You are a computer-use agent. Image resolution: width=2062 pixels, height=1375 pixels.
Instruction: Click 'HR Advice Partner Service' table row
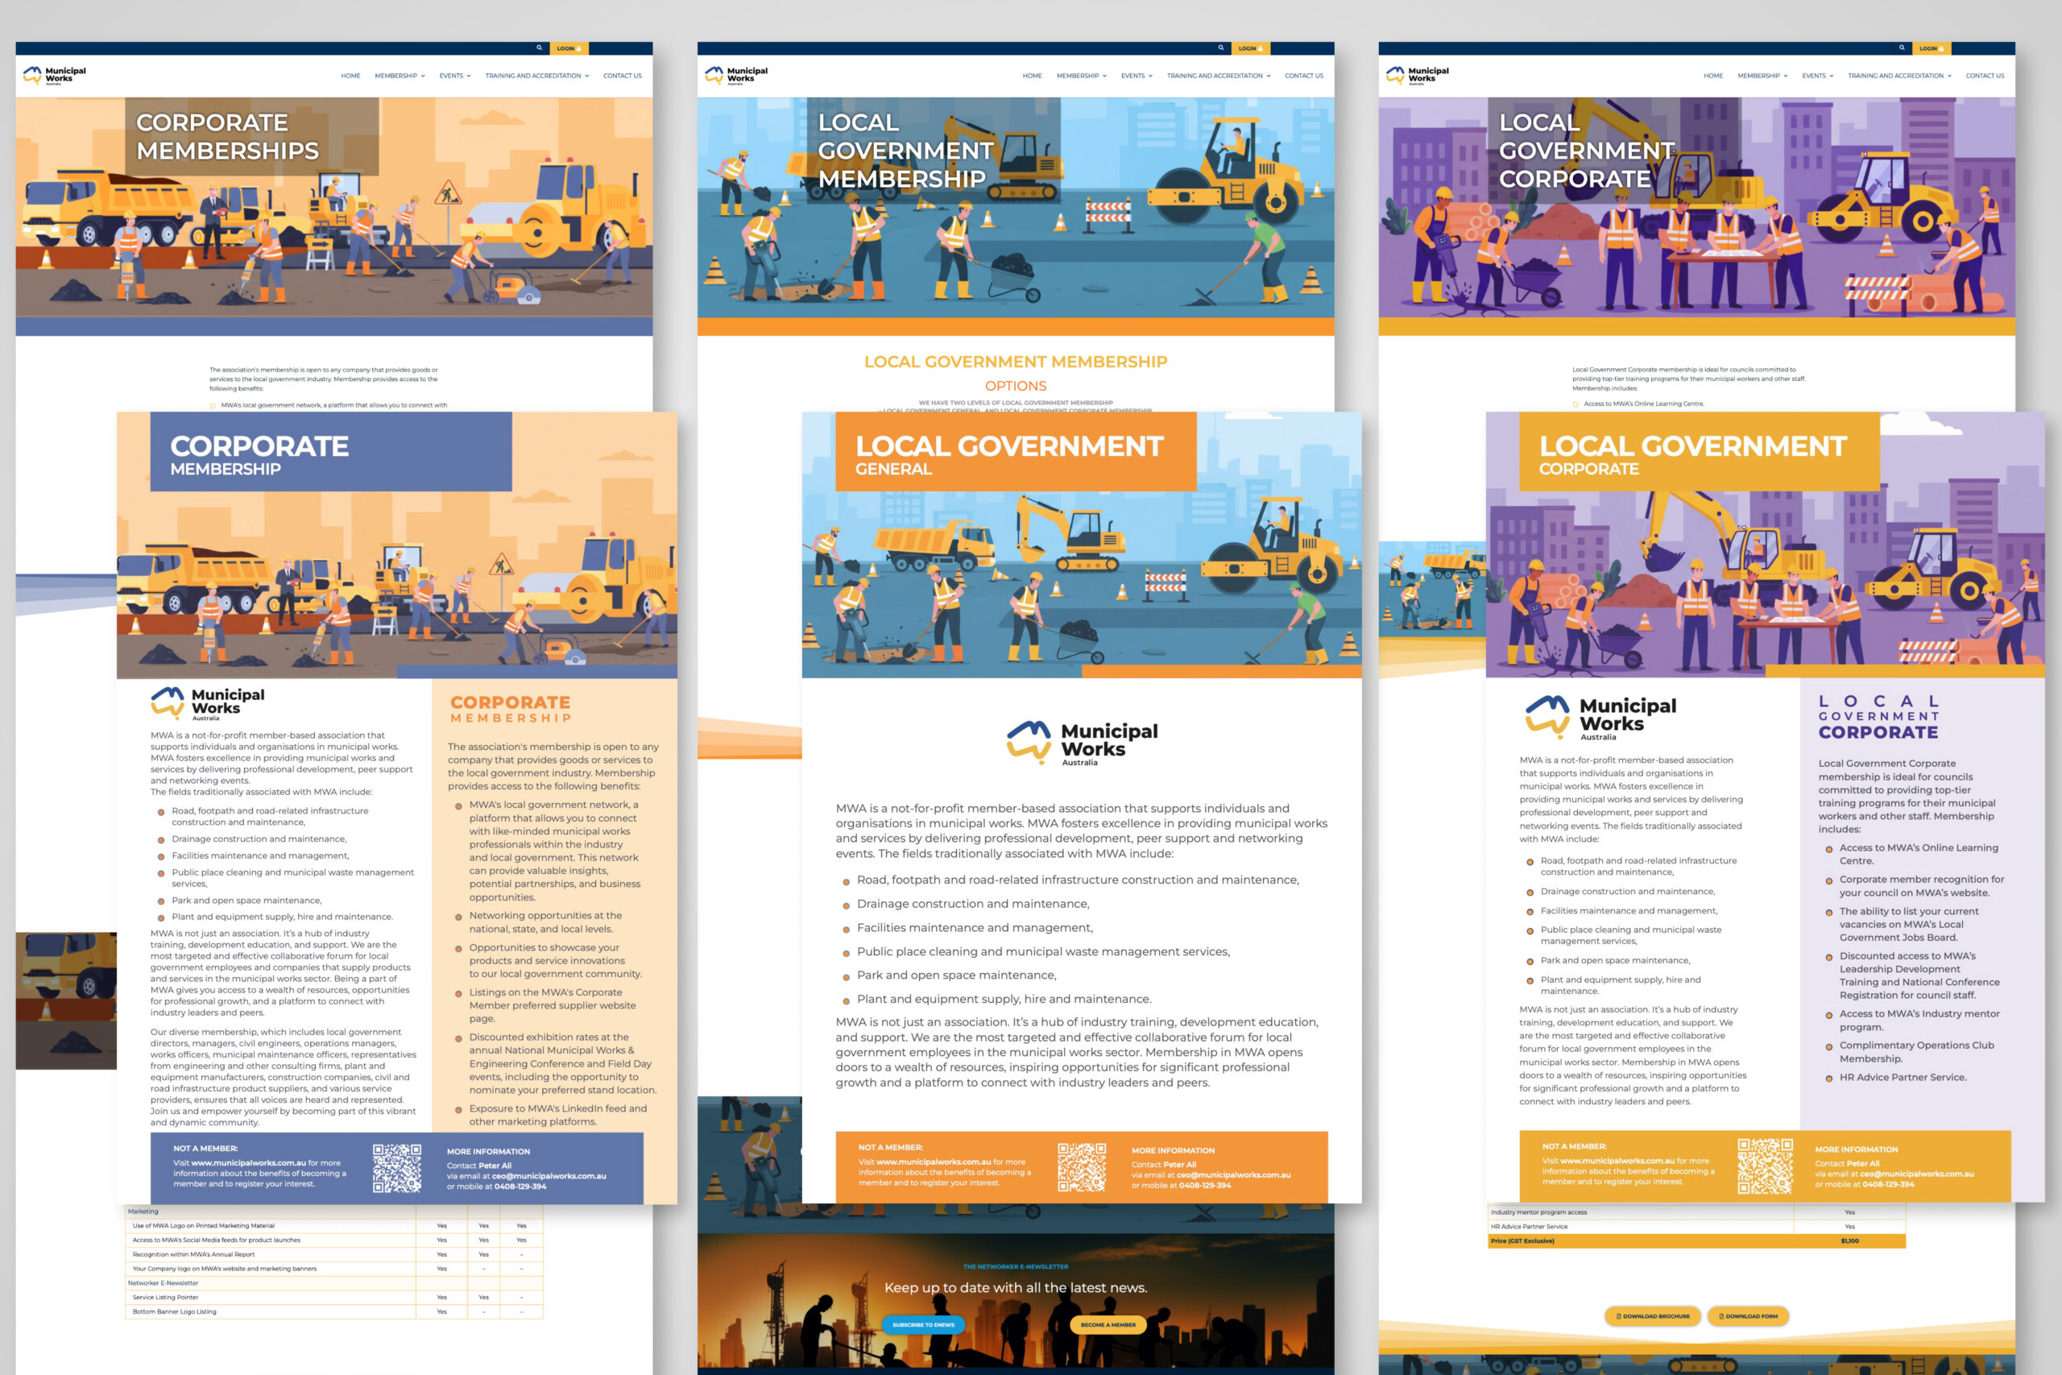point(1696,1227)
